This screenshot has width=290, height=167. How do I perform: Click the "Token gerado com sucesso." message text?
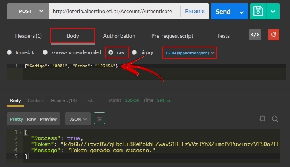[x=111, y=151]
